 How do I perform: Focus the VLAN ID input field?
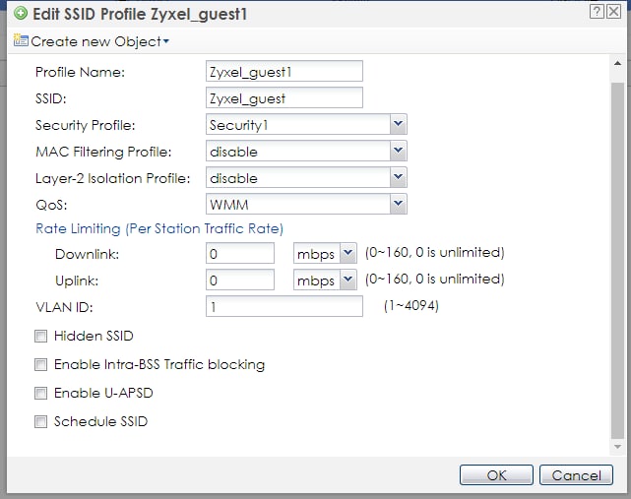coord(284,307)
